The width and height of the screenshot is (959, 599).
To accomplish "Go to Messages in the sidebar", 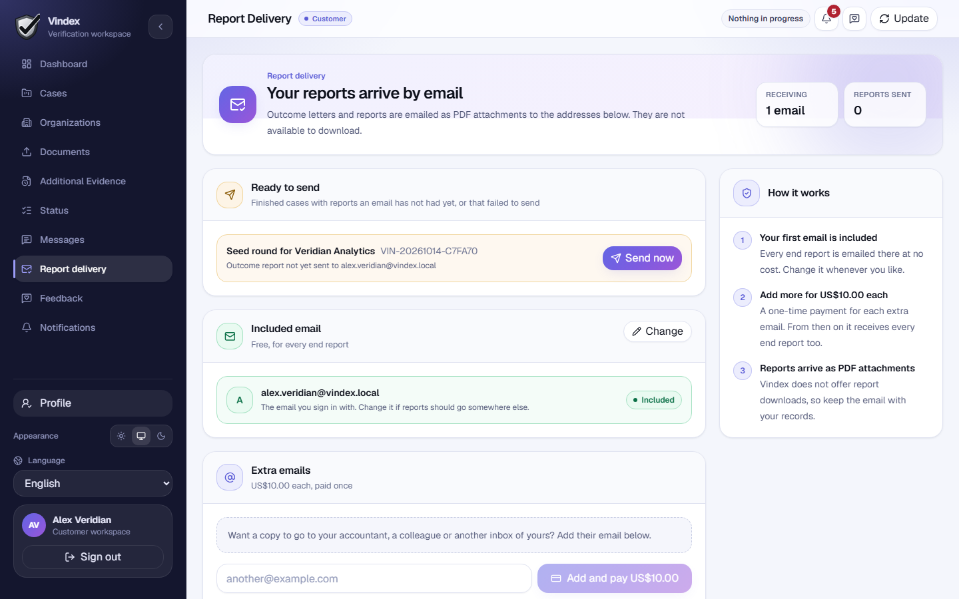I will tap(93, 240).
